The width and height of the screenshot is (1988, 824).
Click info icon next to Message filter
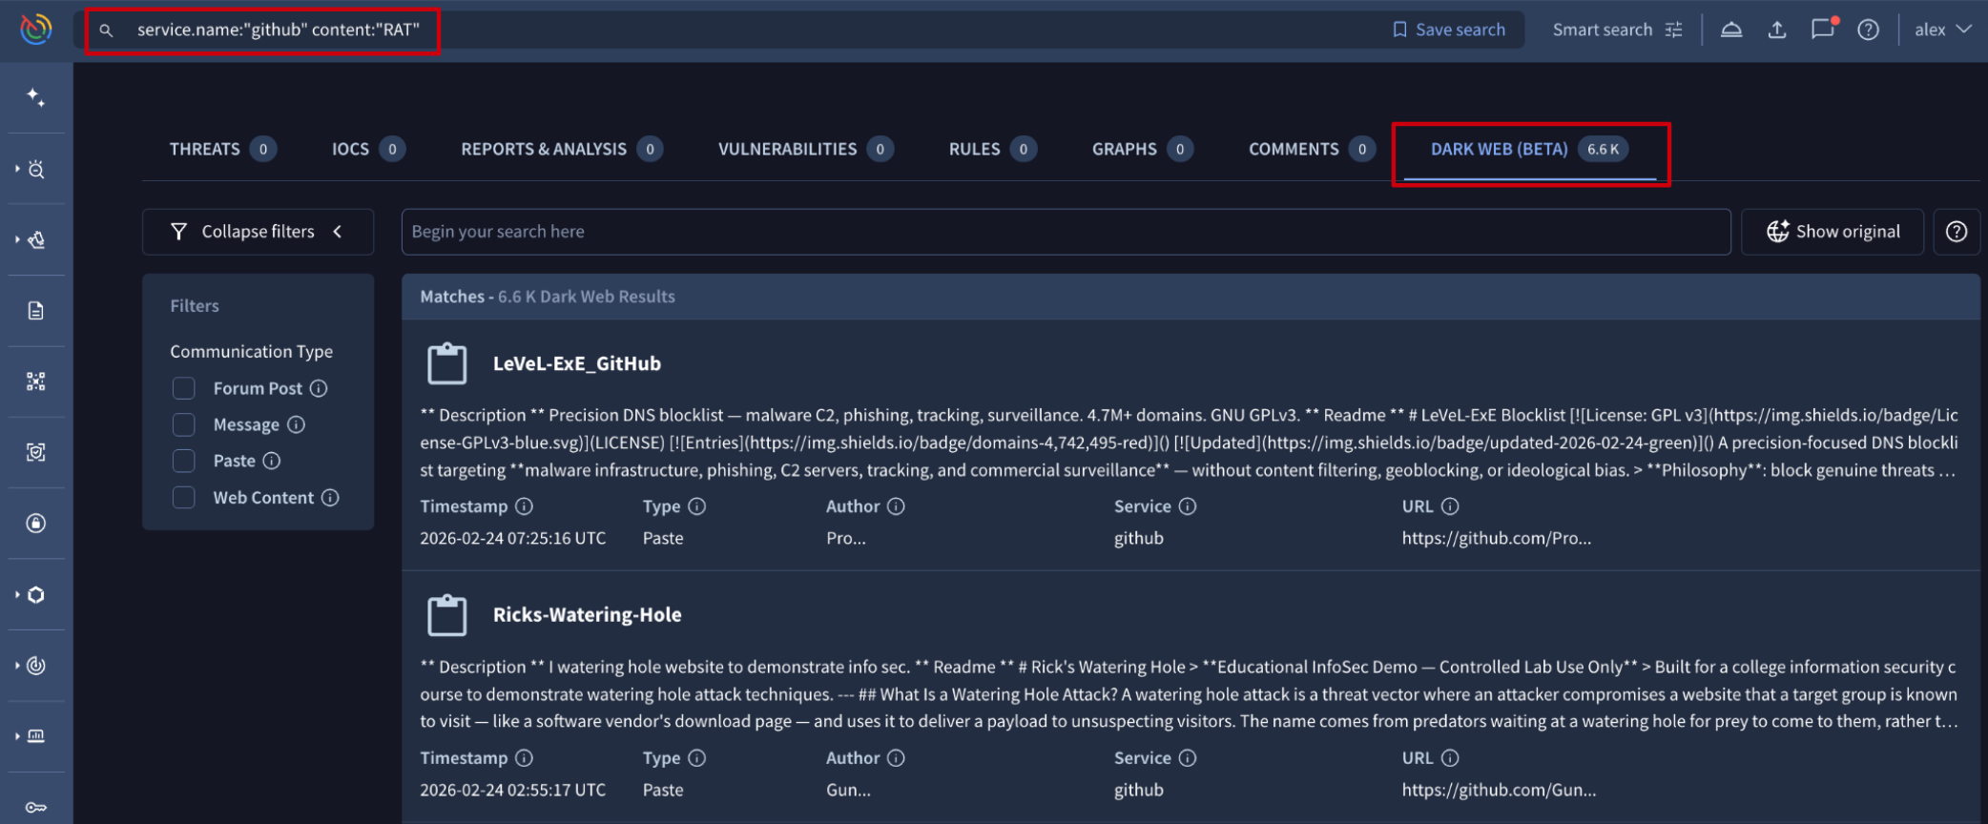pyautogui.click(x=297, y=424)
